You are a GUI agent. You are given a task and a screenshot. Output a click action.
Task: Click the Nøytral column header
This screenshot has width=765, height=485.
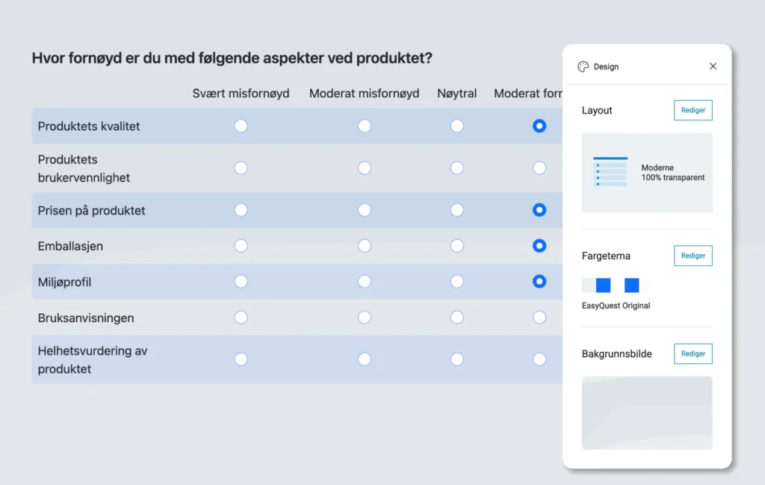click(x=457, y=93)
